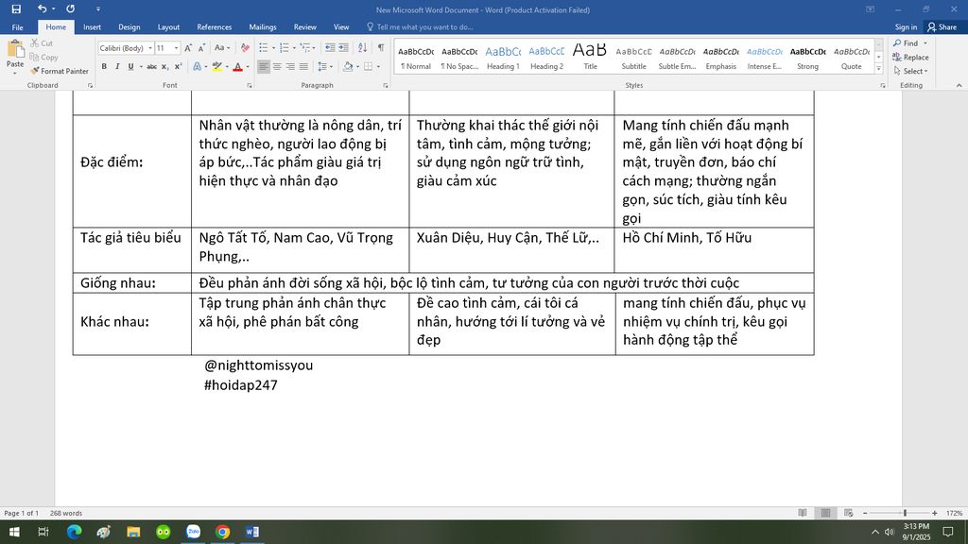The height and width of the screenshot is (544, 968).
Task: Expand the font size dropdown
Action: 176,48
